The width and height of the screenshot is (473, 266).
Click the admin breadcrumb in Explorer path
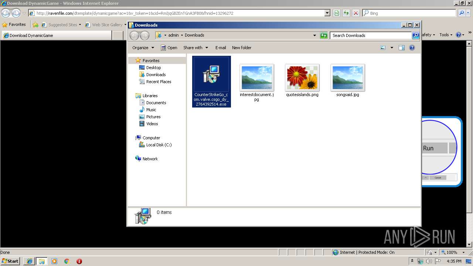click(x=173, y=35)
